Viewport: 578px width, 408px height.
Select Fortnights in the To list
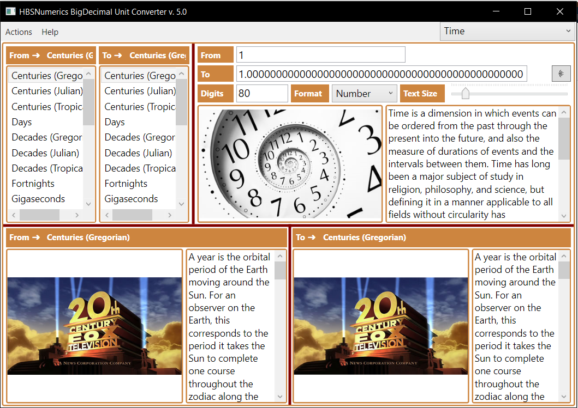(x=126, y=184)
